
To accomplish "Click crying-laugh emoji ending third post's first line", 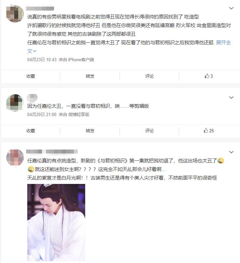I will tap(220, 161).
